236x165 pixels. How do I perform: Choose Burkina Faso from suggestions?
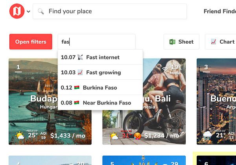(100, 88)
